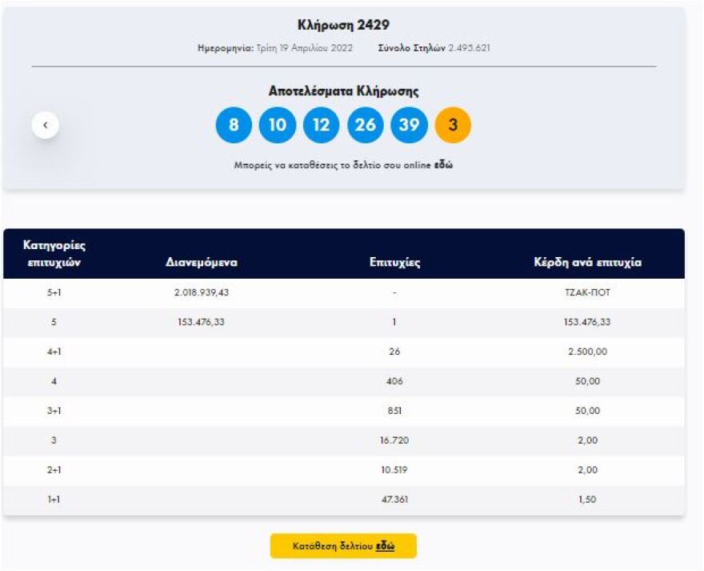Click the 'Διανεμόμενα' column header

tap(202, 263)
